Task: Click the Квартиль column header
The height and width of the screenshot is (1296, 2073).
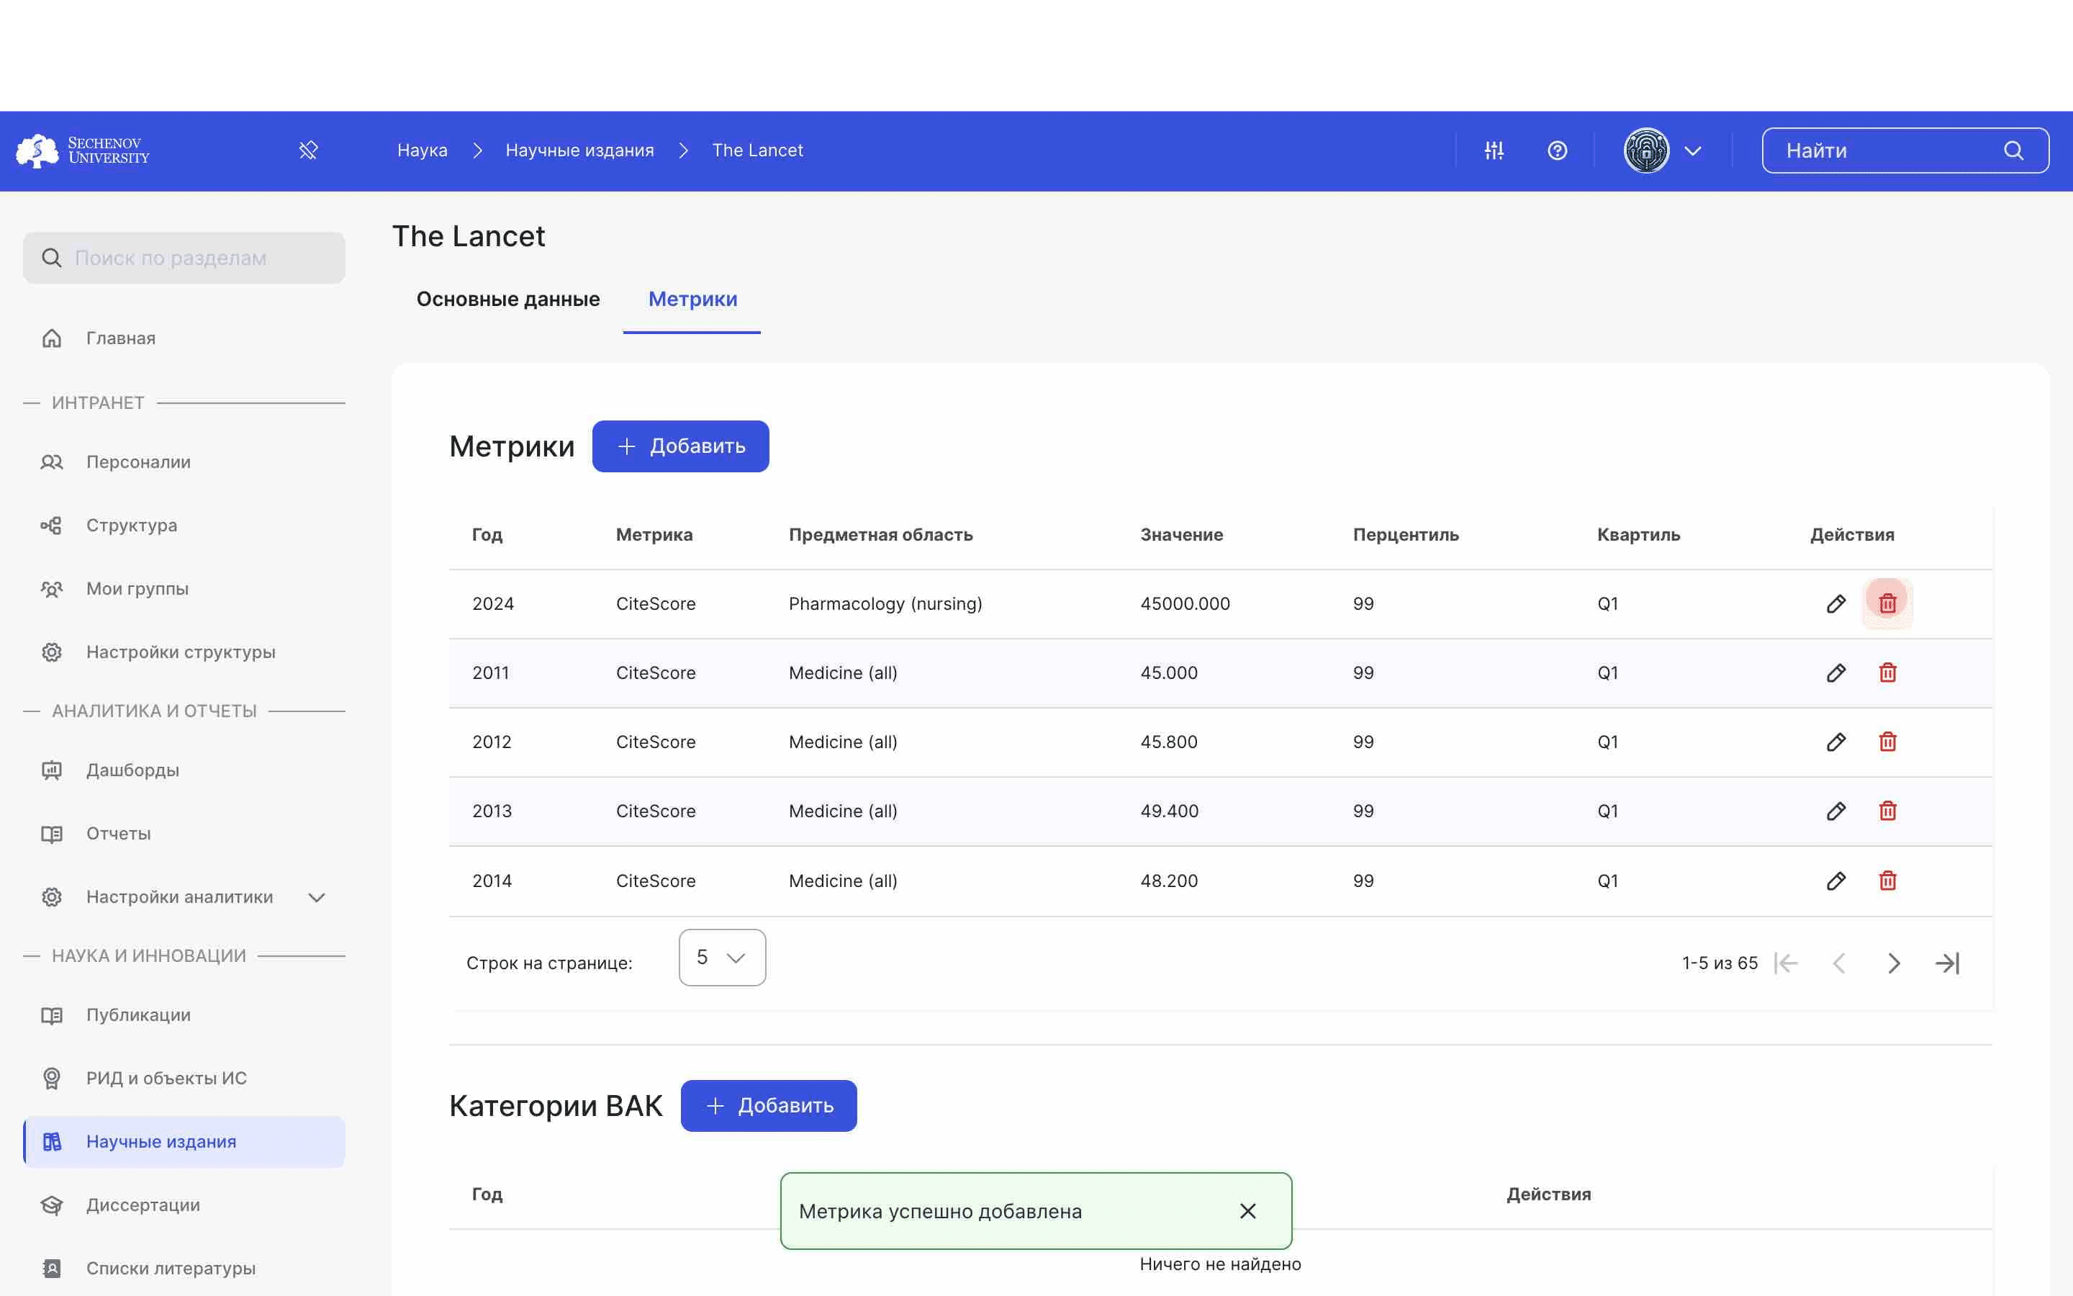Action: 1639,535
